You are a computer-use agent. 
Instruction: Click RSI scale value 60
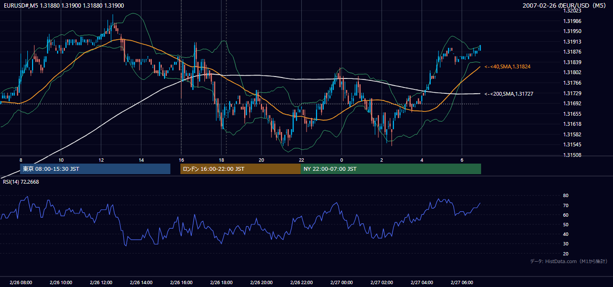[x=566, y=215]
